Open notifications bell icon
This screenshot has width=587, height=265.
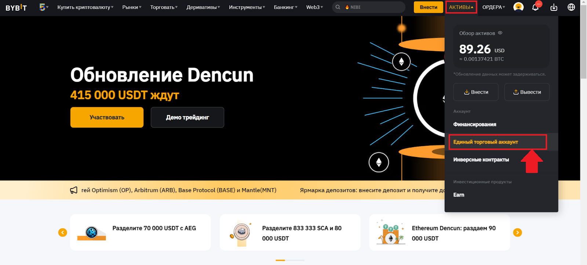coord(535,7)
